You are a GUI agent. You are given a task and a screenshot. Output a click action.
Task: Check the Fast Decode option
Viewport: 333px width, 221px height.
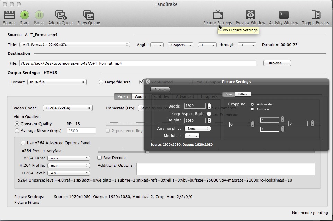pyautogui.click(x=100, y=158)
